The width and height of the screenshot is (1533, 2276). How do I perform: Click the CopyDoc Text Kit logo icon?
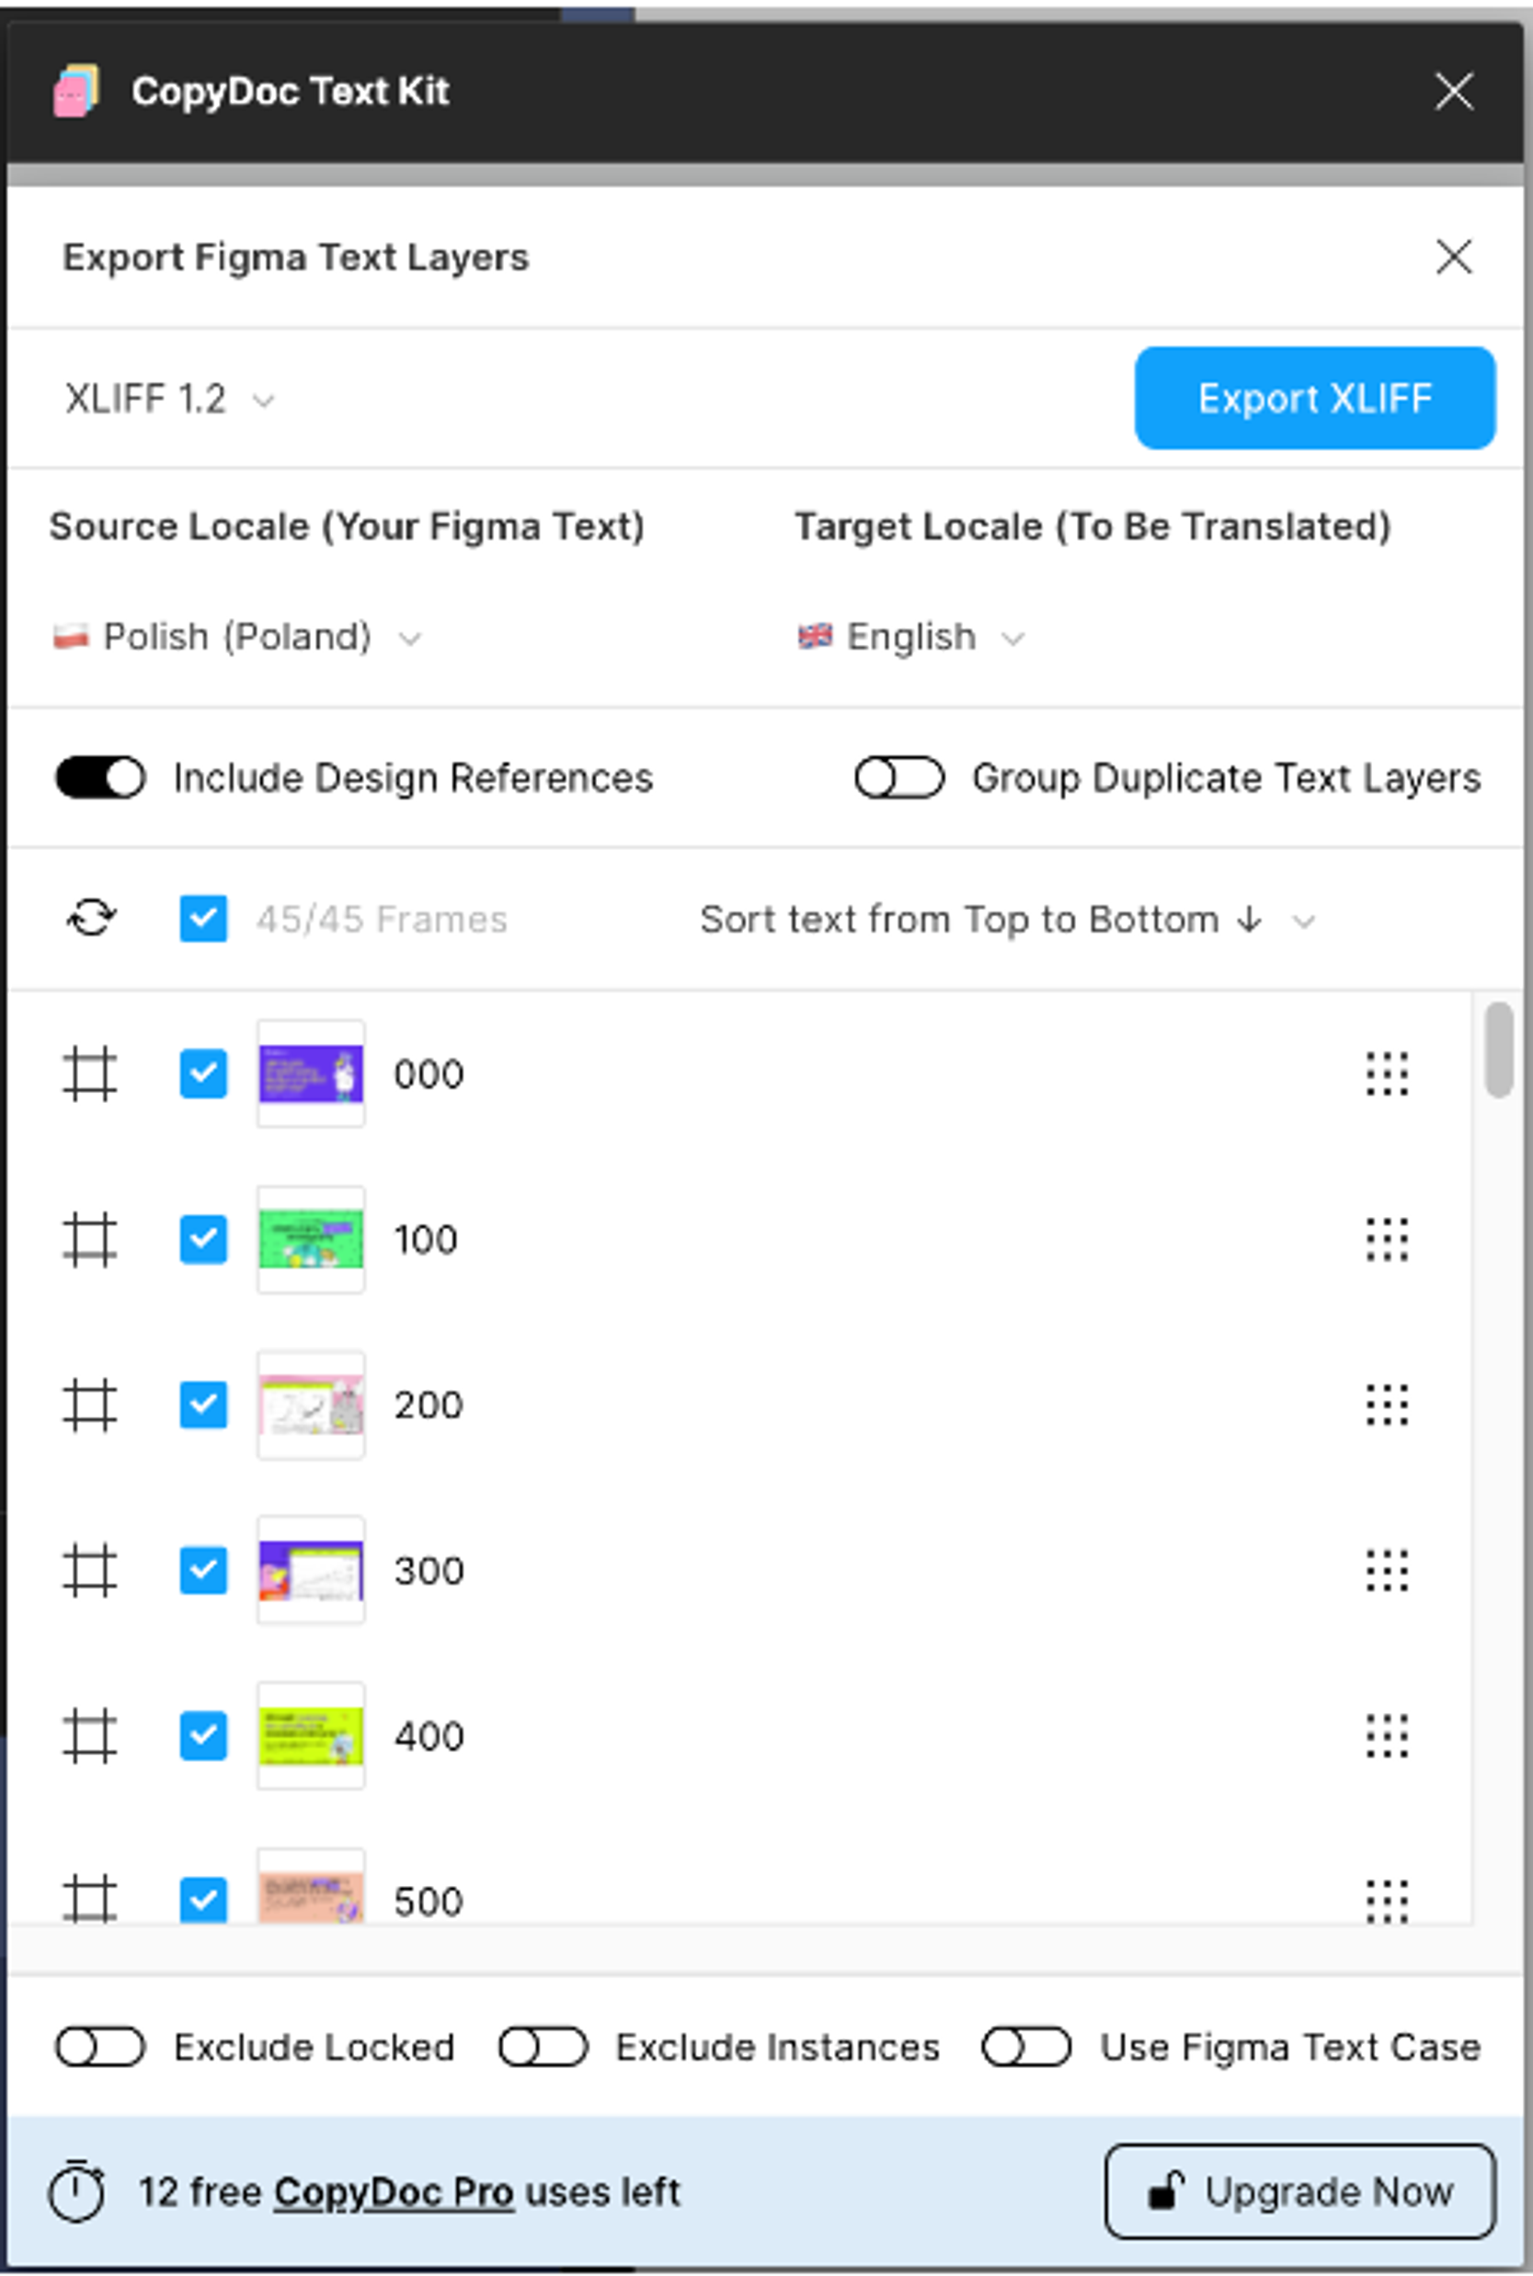[x=76, y=90]
